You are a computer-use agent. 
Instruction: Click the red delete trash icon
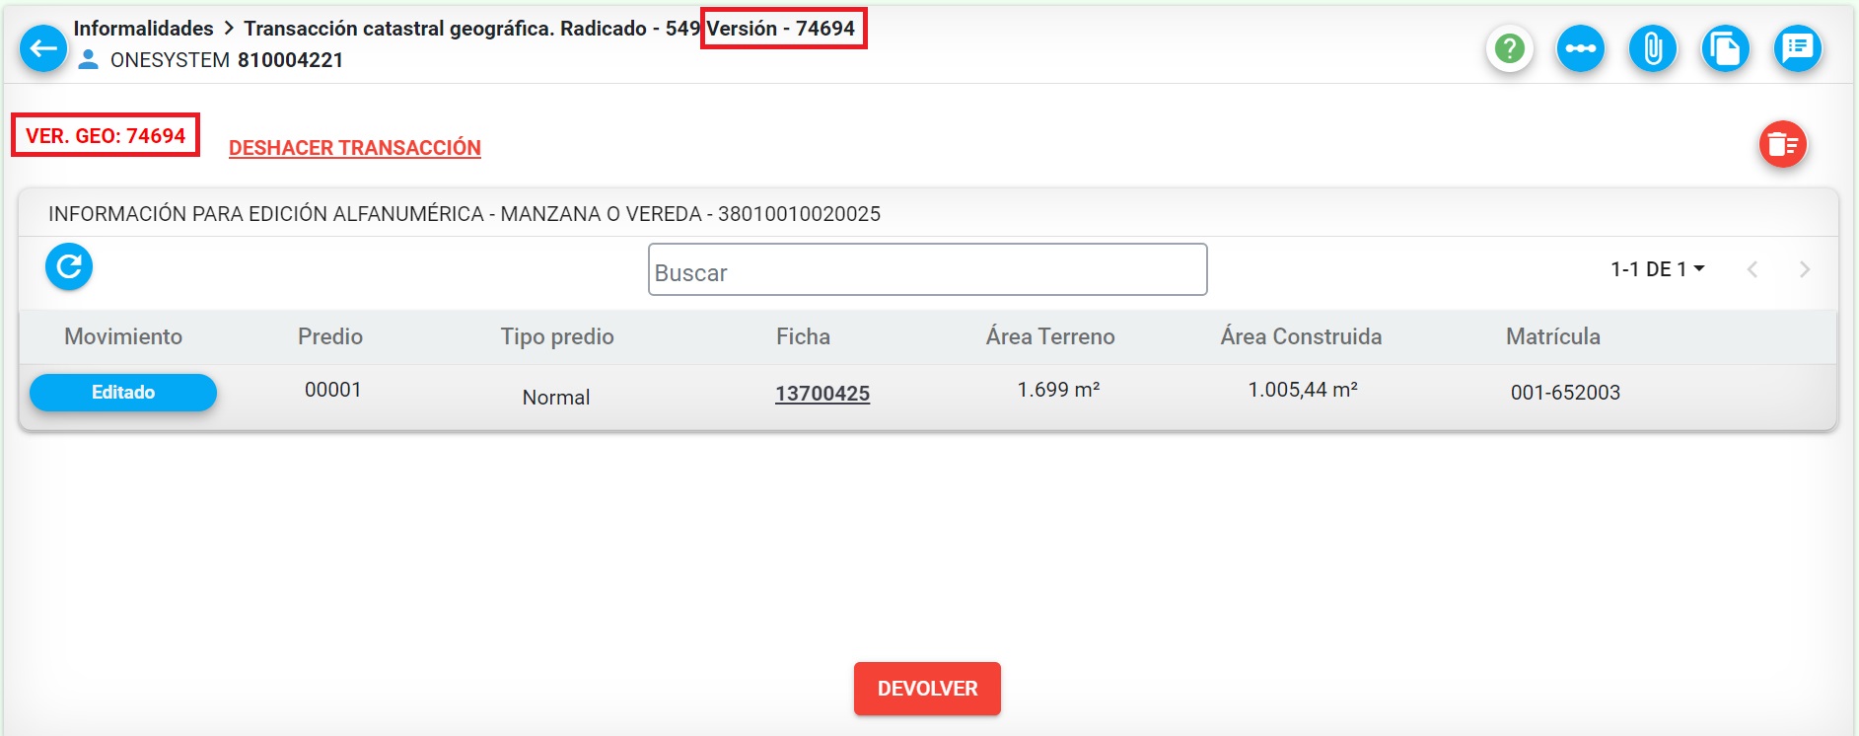tap(1783, 144)
